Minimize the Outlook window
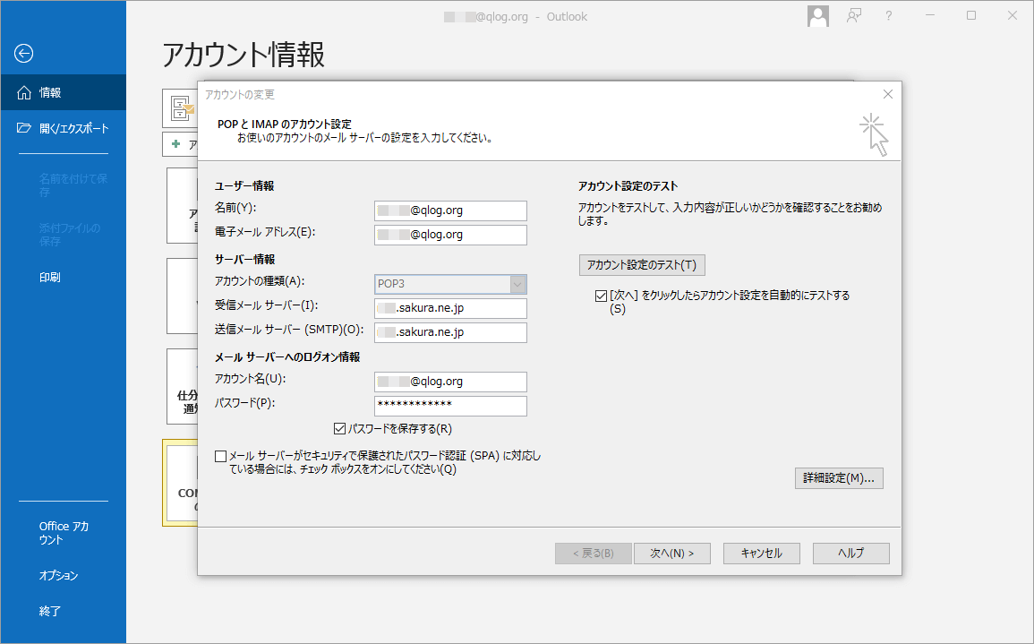Viewport: 1034px width, 644px height. [x=930, y=16]
